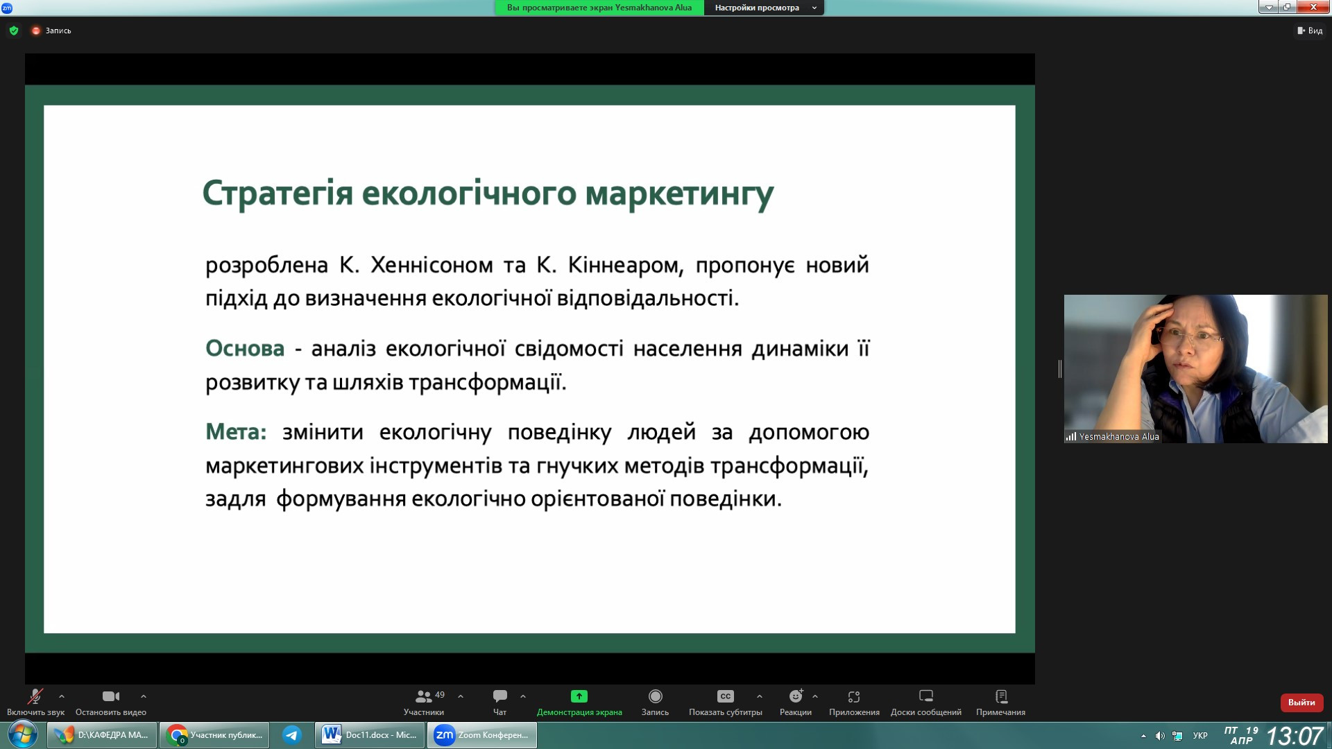Click the volume speaker tray icon
1332x749 pixels.
1160,735
